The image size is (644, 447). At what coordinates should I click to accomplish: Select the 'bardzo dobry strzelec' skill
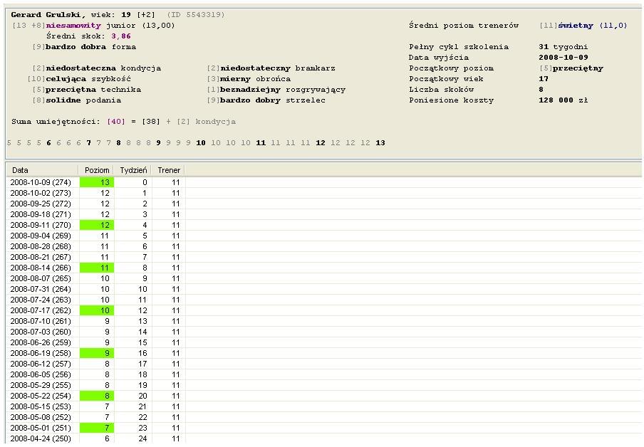pyautogui.click(x=272, y=100)
